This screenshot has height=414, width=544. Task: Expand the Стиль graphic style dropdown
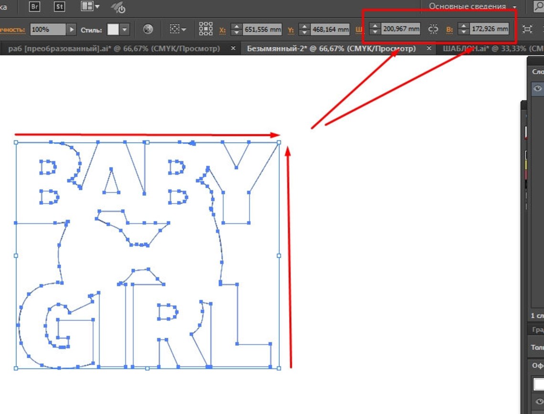click(125, 30)
